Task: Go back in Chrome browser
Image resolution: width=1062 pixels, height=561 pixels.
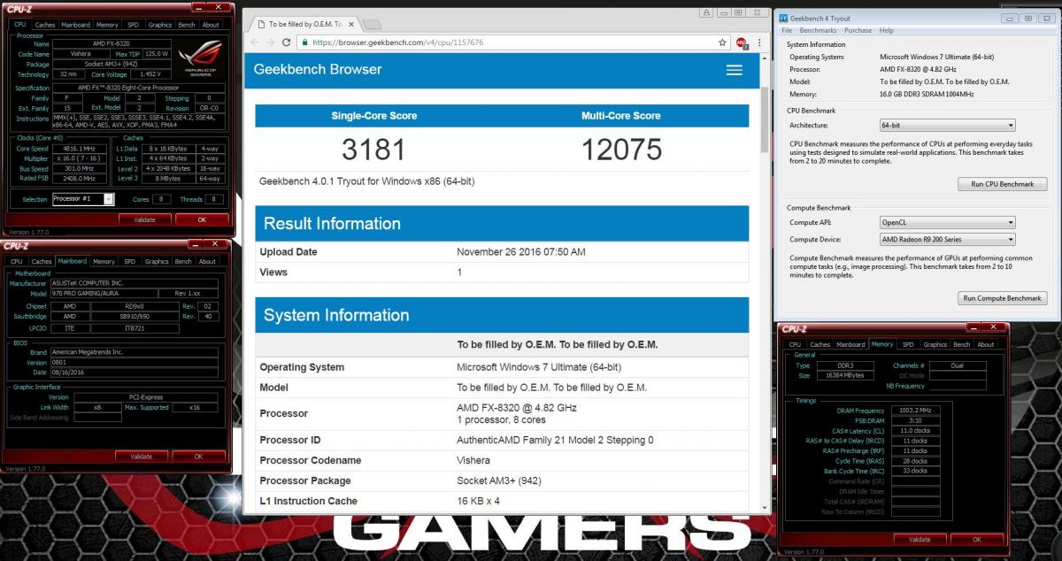Action: (x=255, y=42)
